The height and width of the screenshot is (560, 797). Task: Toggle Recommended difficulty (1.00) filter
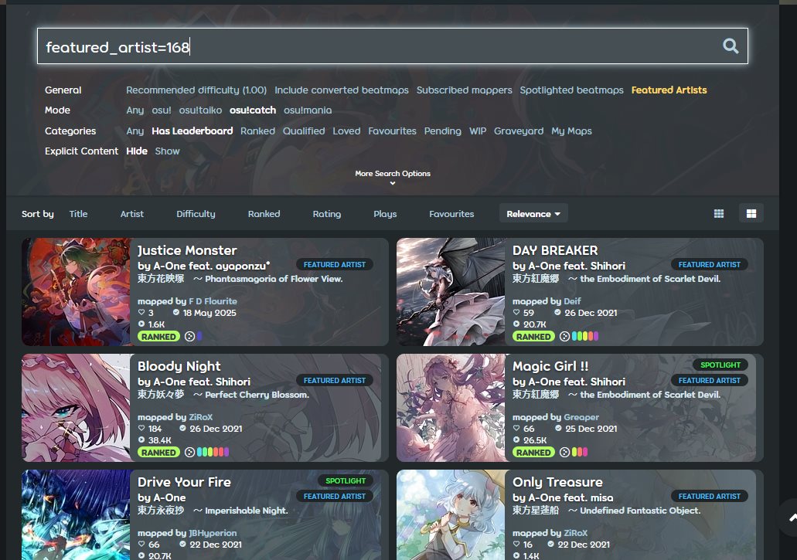pos(196,90)
